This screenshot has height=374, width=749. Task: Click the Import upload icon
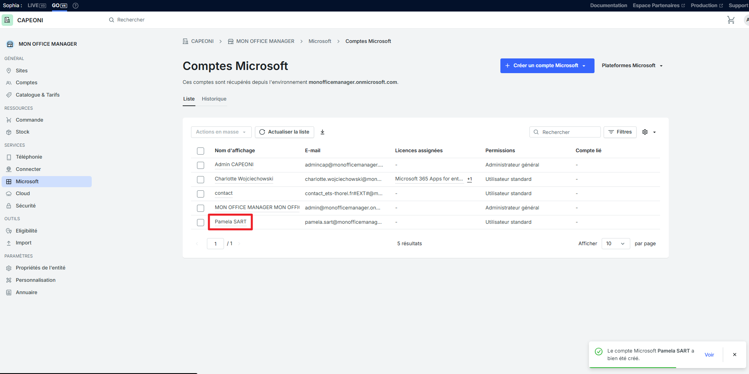click(9, 243)
